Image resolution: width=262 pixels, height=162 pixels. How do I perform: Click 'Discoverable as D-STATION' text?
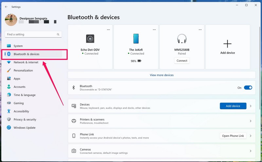tap(96, 89)
